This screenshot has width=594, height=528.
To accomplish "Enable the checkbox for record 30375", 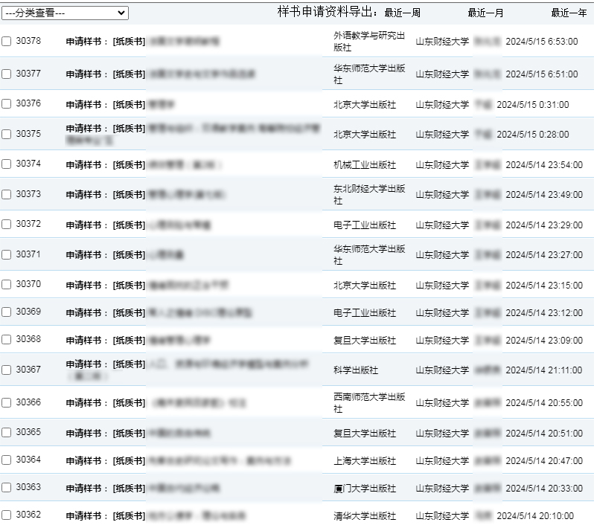I will point(7,135).
